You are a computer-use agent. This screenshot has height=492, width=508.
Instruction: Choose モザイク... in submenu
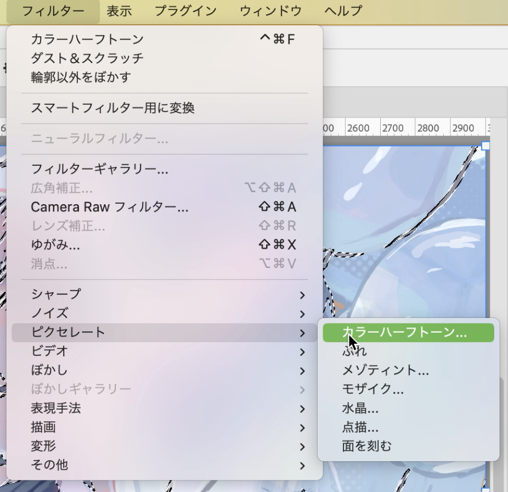[408, 389]
